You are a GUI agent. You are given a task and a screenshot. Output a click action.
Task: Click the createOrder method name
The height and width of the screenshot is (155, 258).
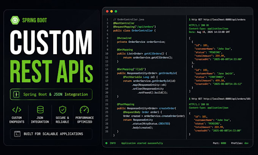tap(167, 108)
